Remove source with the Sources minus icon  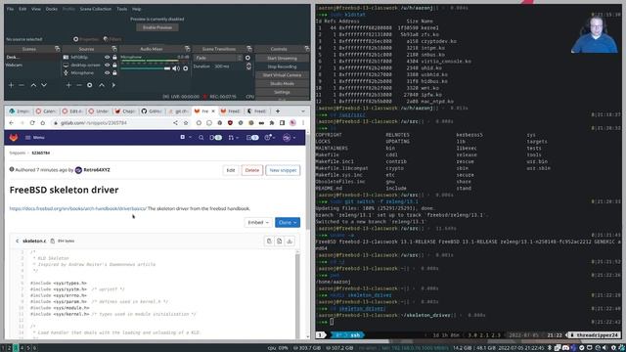78,85
